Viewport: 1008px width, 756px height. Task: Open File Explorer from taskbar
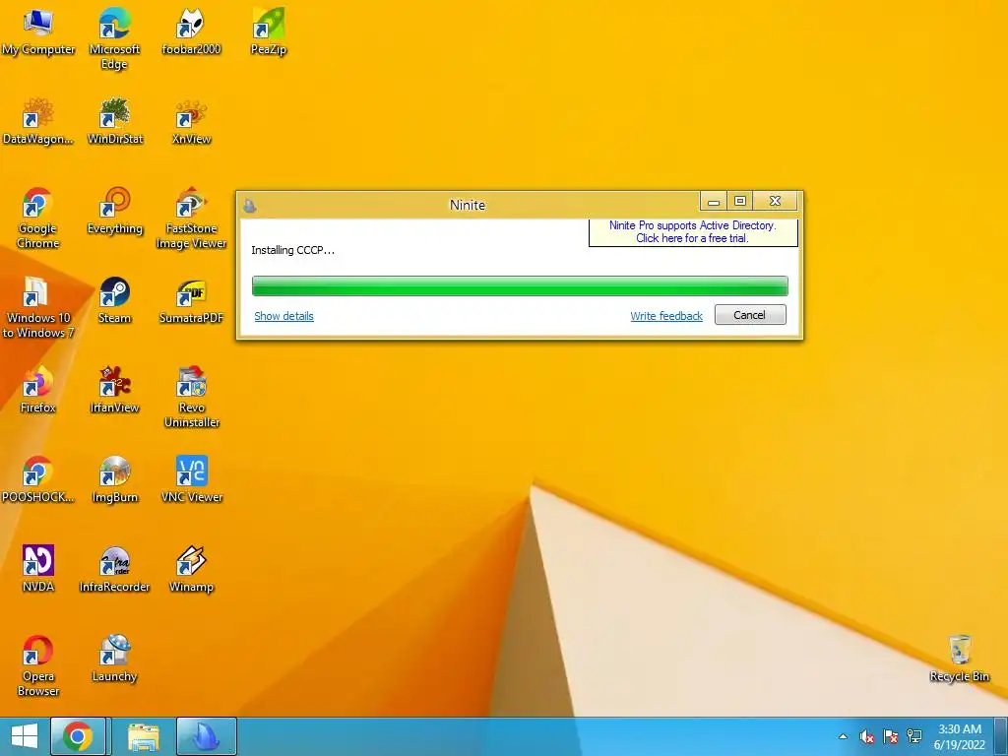[x=144, y=736]
